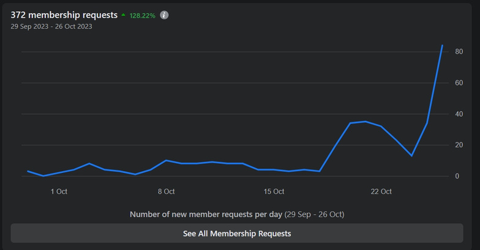Click the green up-arrow growth indicator
480x250 pixels.
[123, 15]
